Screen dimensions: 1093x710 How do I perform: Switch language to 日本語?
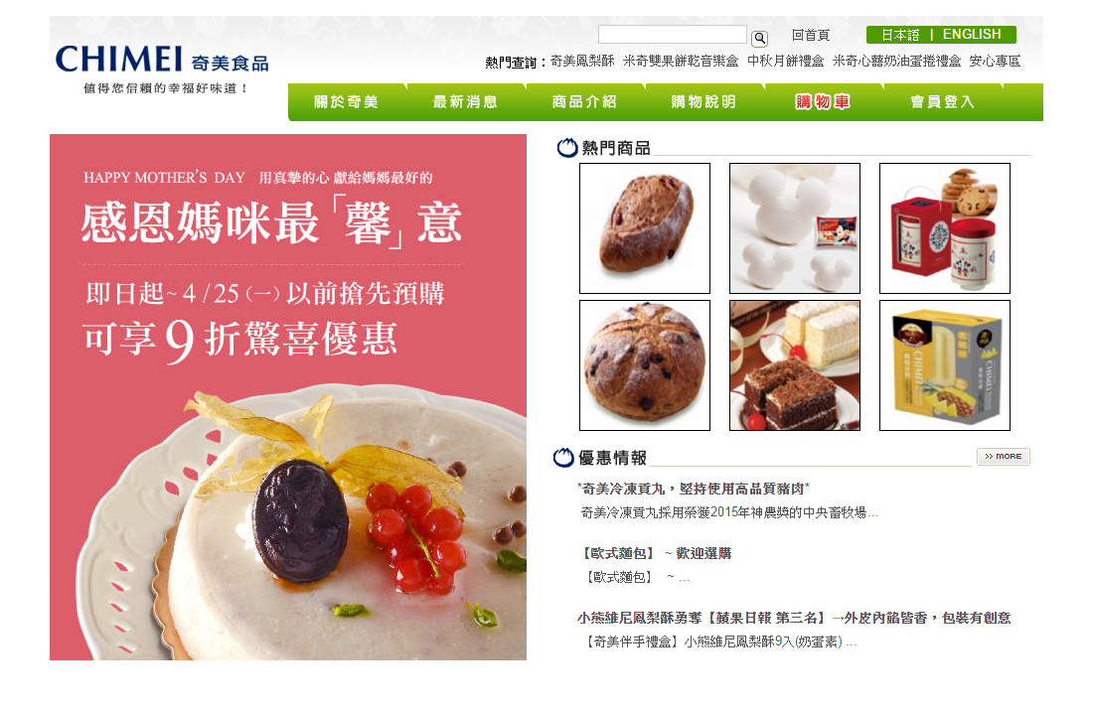tap(900, 35)
